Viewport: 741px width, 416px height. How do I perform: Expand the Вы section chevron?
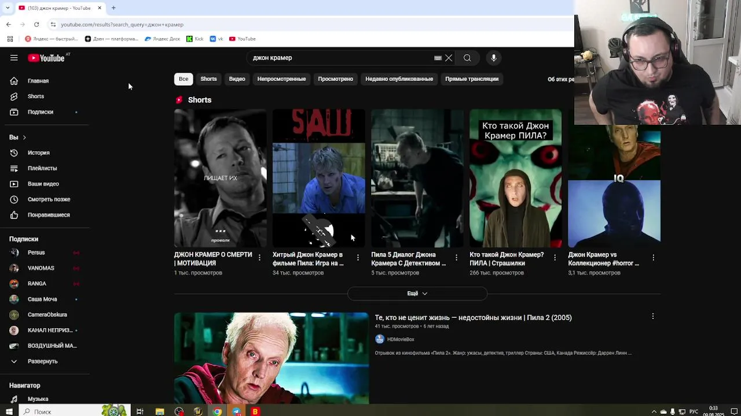click(x=24, y=138)
